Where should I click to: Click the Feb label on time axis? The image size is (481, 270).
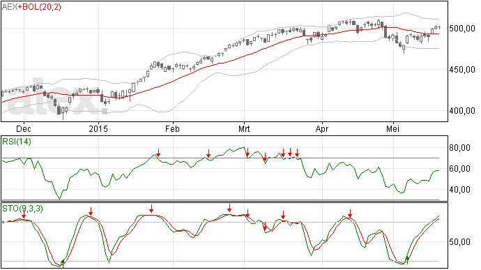172,128
